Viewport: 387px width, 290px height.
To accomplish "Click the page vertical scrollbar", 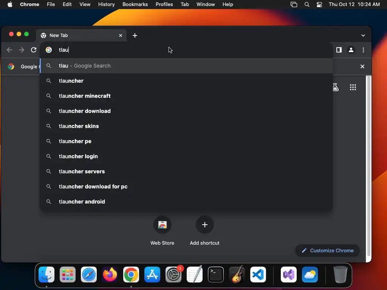I will (x=368, y=166).
